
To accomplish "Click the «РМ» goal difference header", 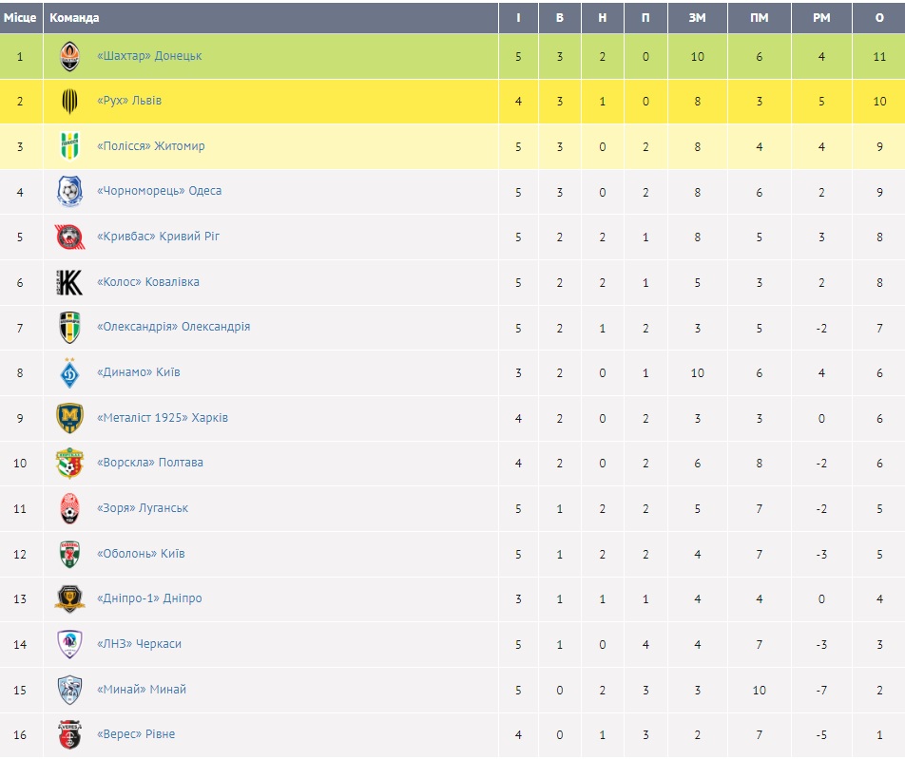I will pyautogui.click(x=821, y=18).
